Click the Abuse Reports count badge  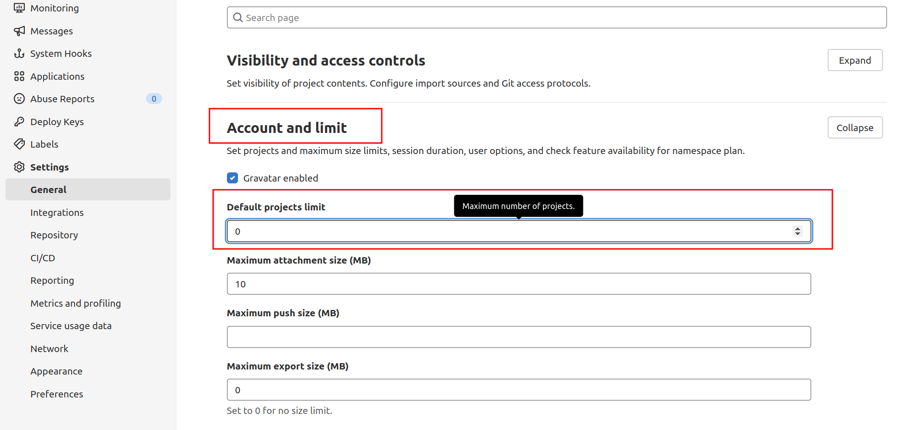(154, 99)
